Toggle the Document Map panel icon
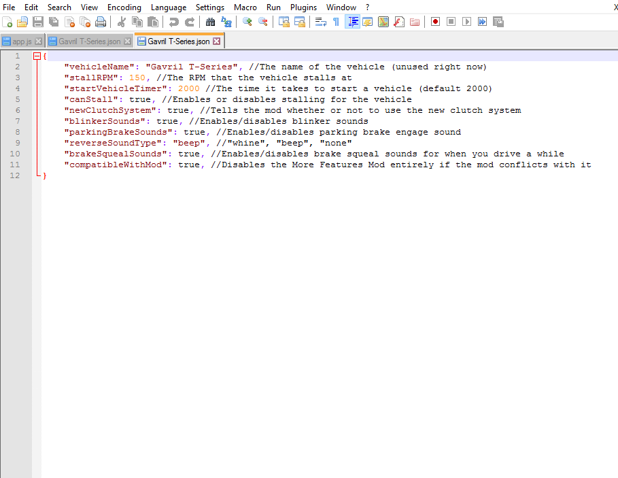This screenshot has width=618, height=478. point(383,22)
